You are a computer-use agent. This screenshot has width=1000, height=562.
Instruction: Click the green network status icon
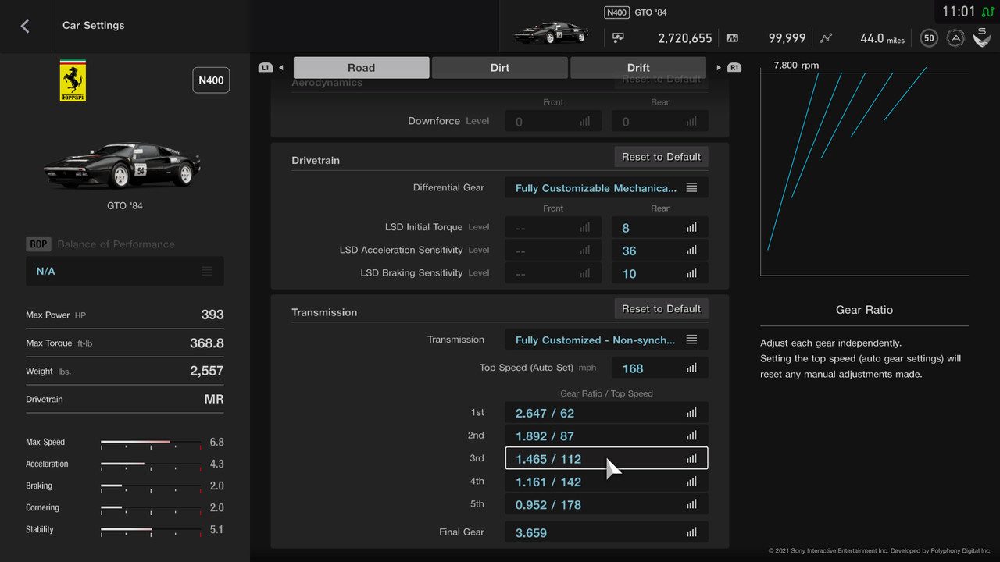coord(987,12)
